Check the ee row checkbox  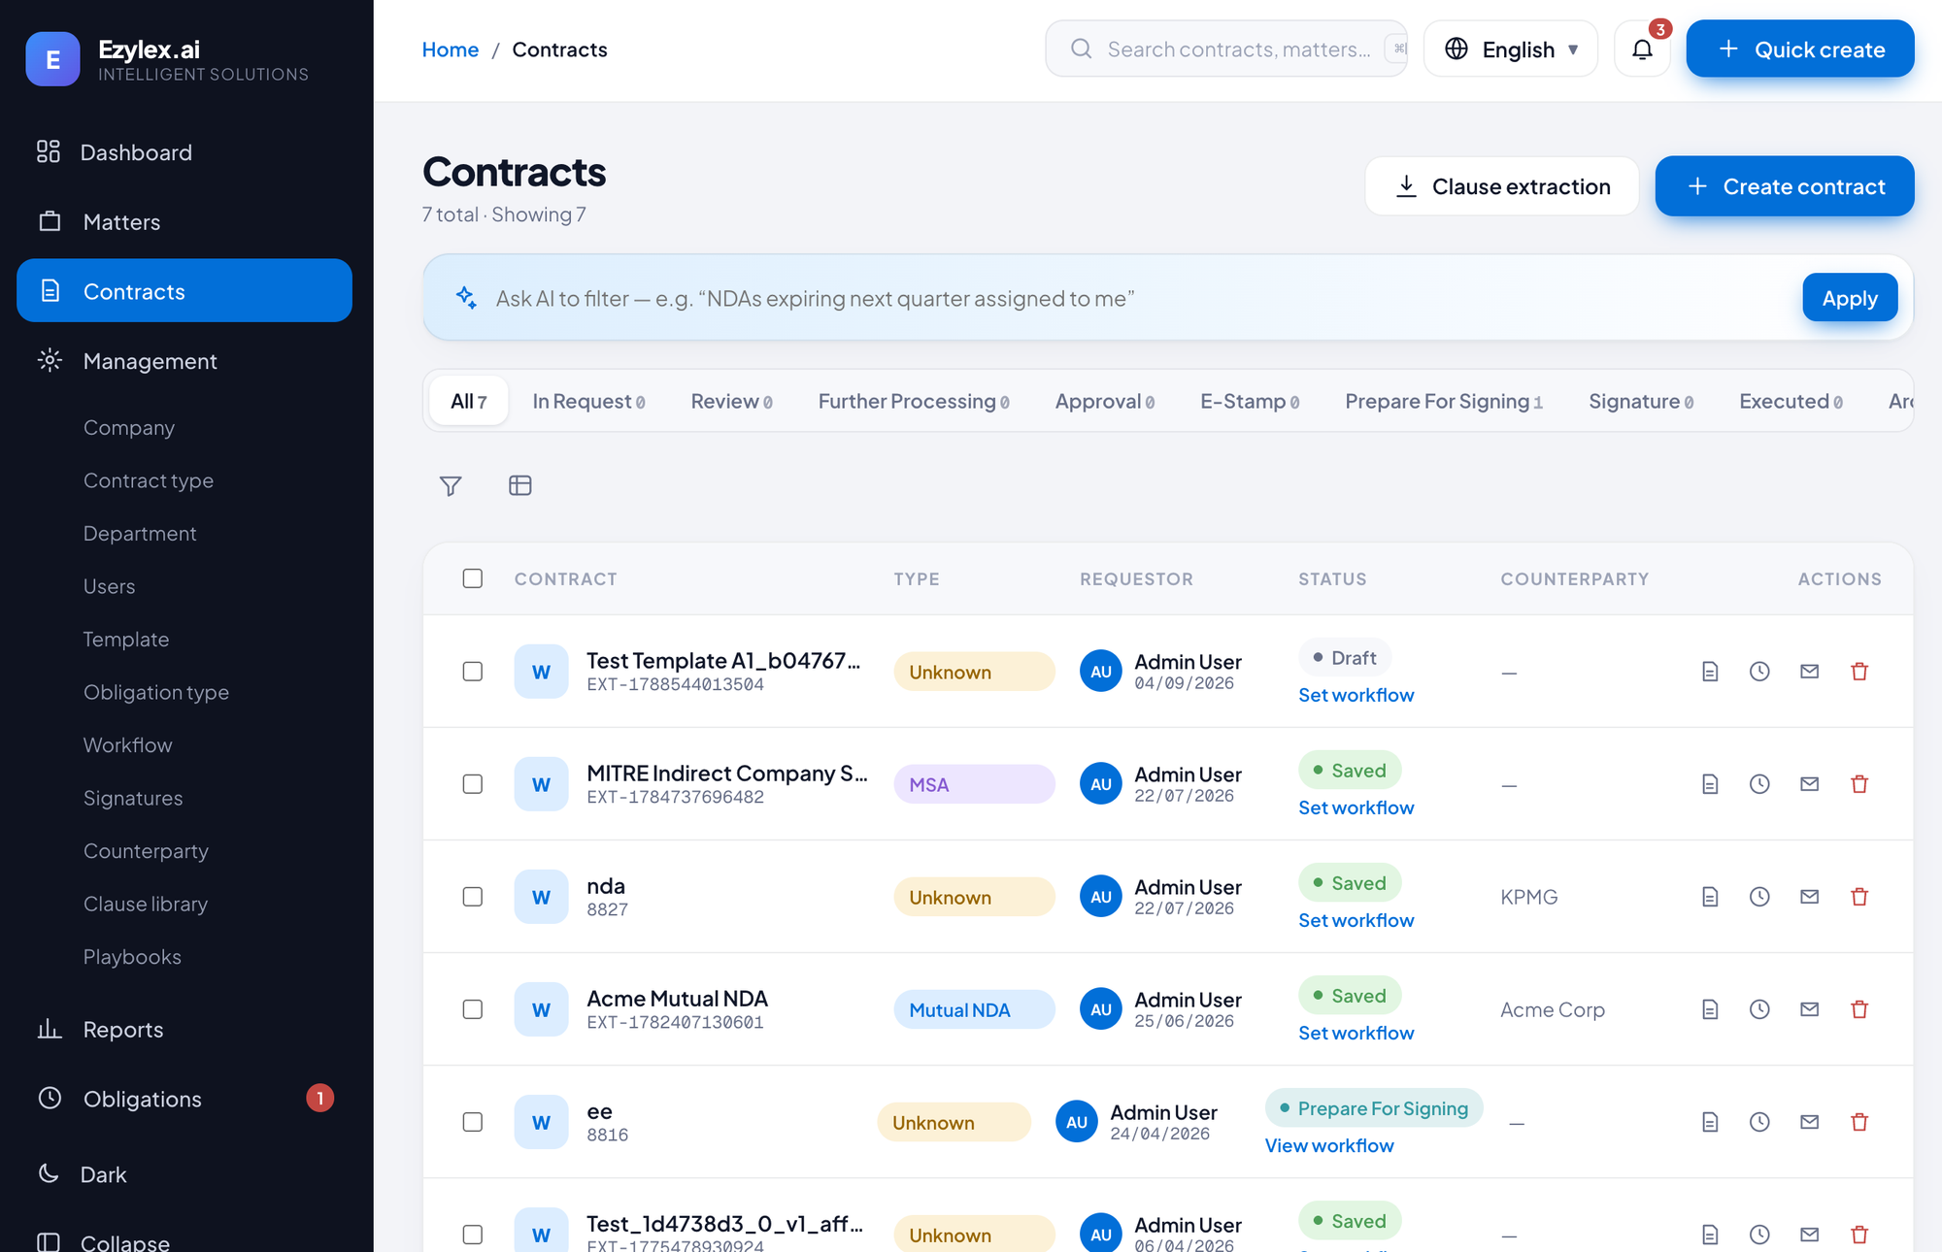(473, 1122)
